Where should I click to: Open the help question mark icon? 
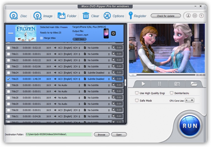pos(201,16)
